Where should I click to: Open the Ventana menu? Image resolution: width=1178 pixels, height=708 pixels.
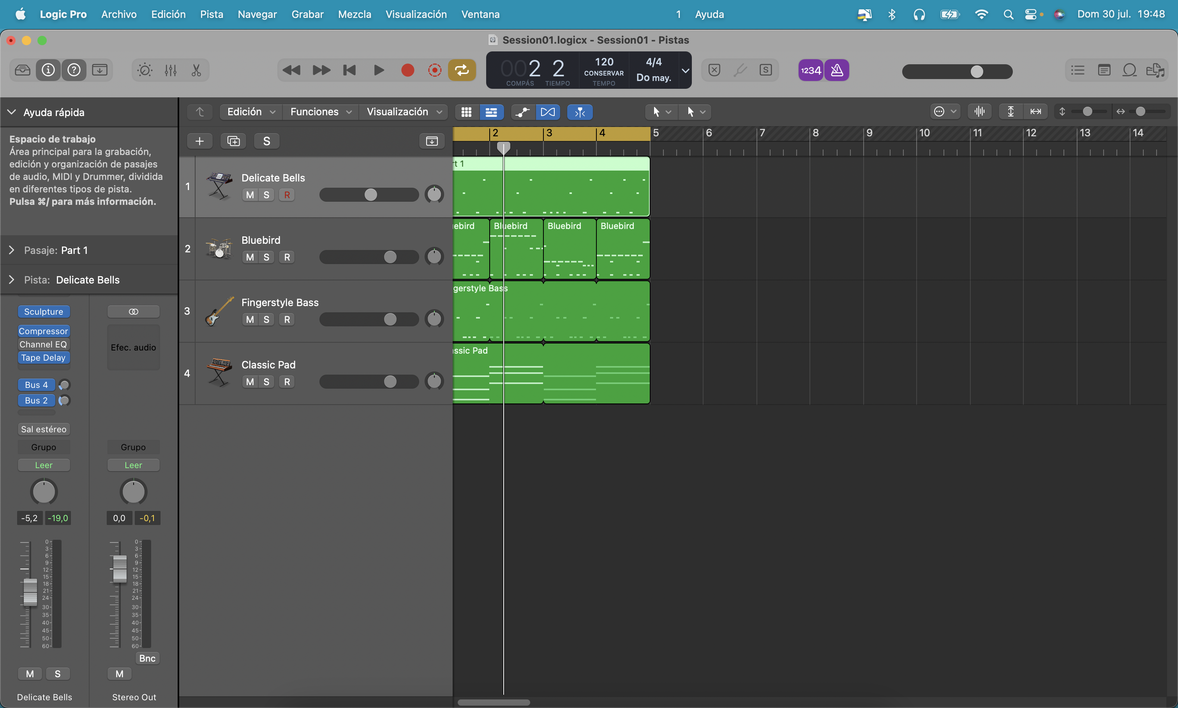pyautogui.click(x=480, y=14)
